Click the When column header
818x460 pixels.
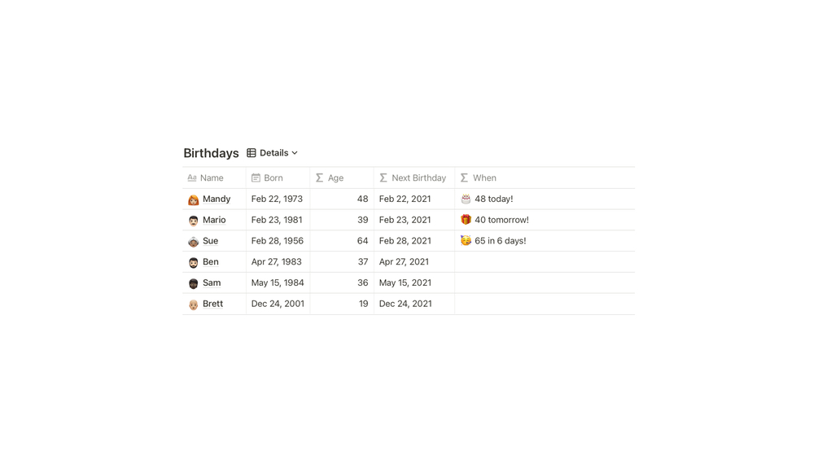tap(484, 177)
